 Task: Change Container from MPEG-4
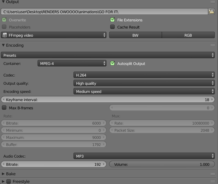point(72,64)
